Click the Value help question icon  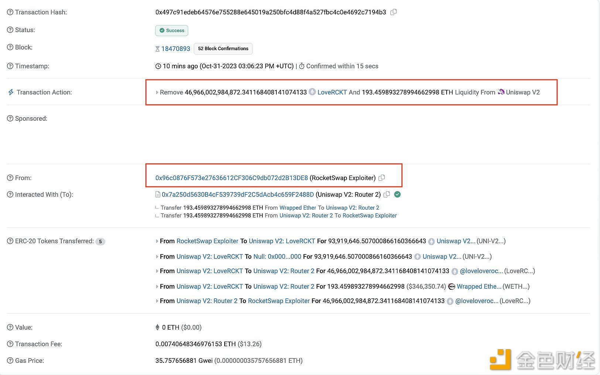(x=10, y=327)
